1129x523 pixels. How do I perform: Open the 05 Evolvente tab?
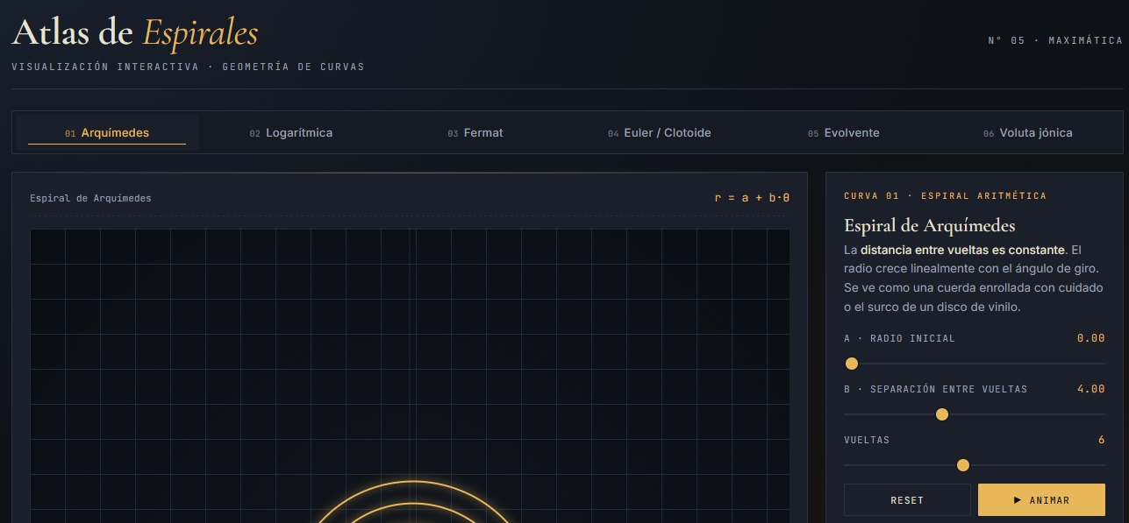(844, 133)
